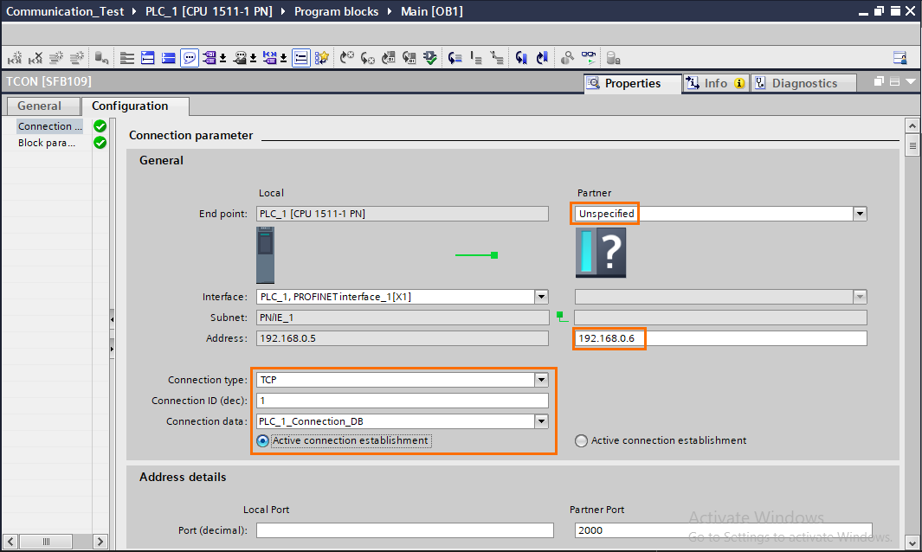
Task: Click the Add row toolbar icon
Action: tap(76, 58)
